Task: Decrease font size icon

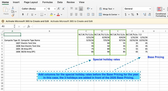Action: pyautogui.click(x=63, y=9)
